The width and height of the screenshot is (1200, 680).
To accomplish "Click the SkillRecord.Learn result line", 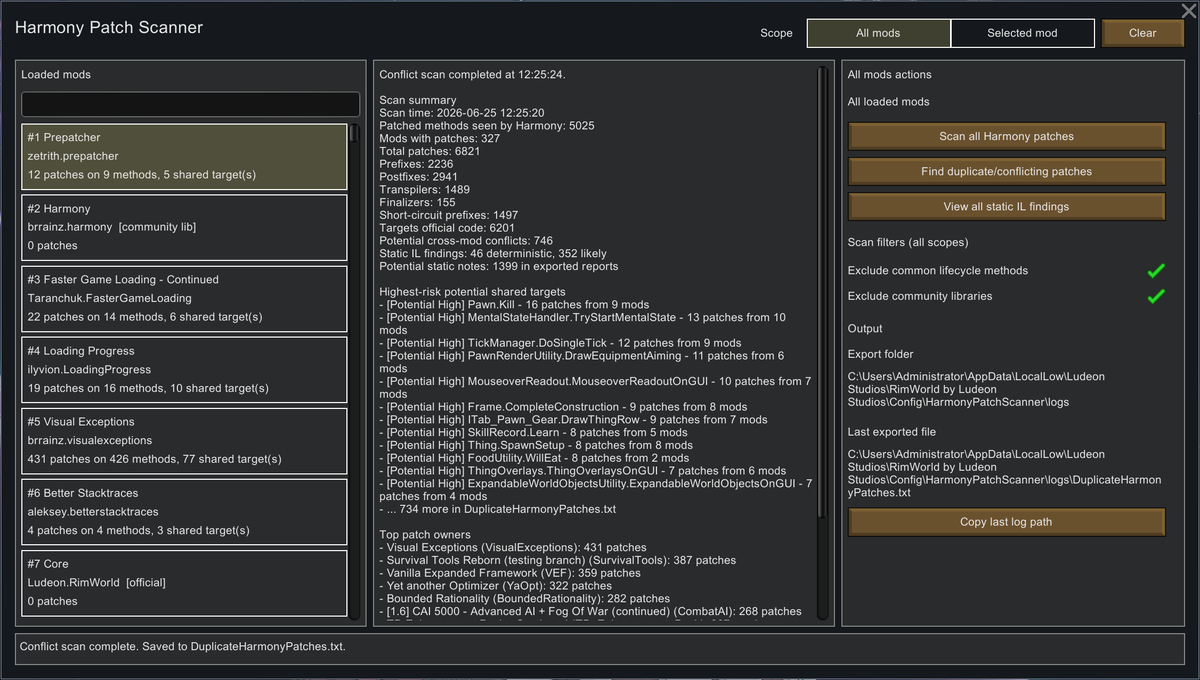I will click(533, 432).
